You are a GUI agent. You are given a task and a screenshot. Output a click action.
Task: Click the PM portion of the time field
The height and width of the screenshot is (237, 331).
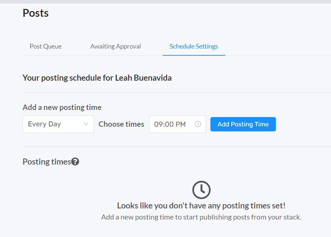tap(180, 124)
